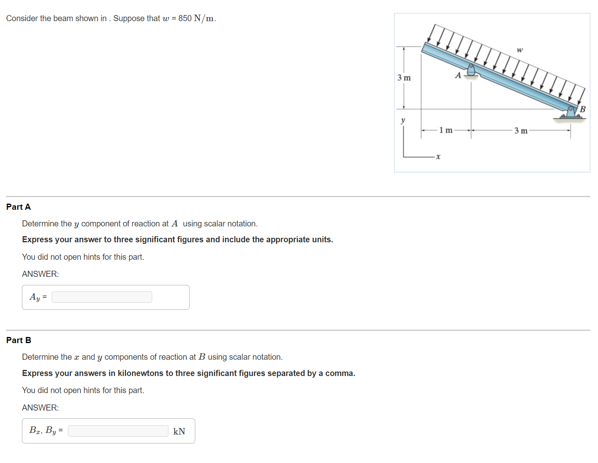Screen dimensions: 598x463
Task: Click the kN units label beside Part B input
Action: [179, 431]
